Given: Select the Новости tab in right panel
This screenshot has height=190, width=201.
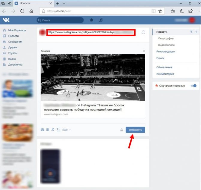Looking at the screenshot, I should click(162, 32).
